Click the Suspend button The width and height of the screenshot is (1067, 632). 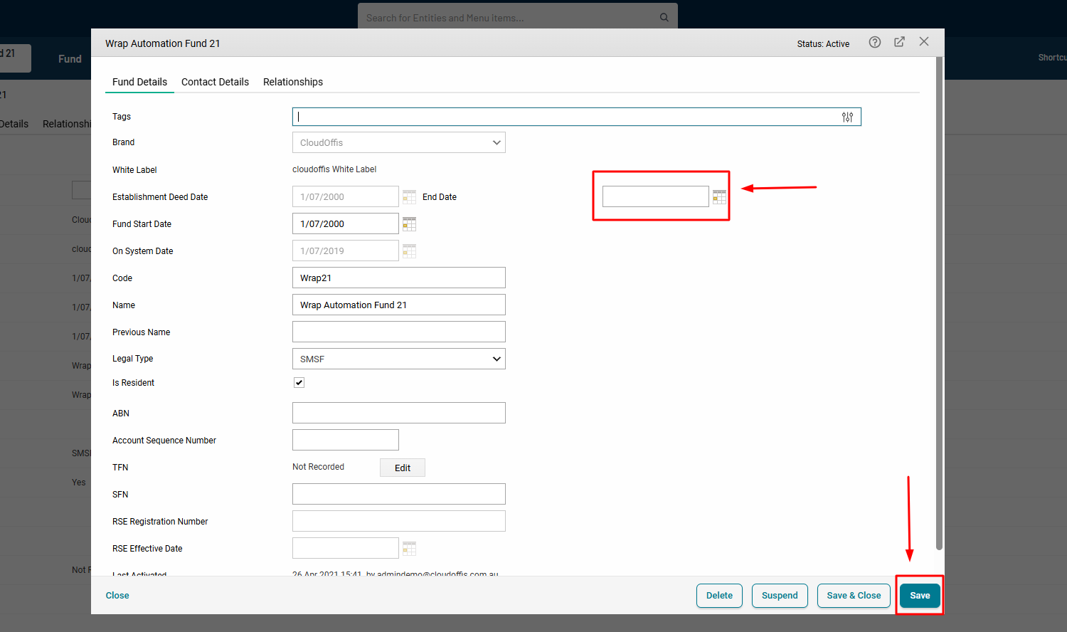point(780,596)
